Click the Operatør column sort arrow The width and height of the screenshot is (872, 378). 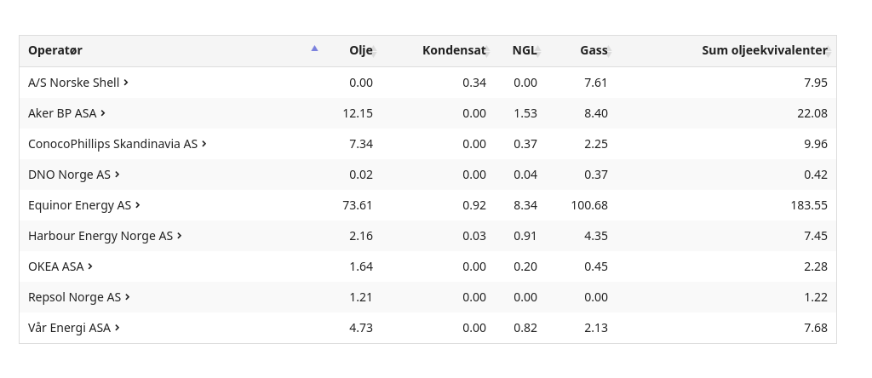click(314, 49)
